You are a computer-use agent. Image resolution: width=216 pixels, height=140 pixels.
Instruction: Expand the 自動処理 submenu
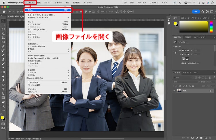tap(48, 70)
